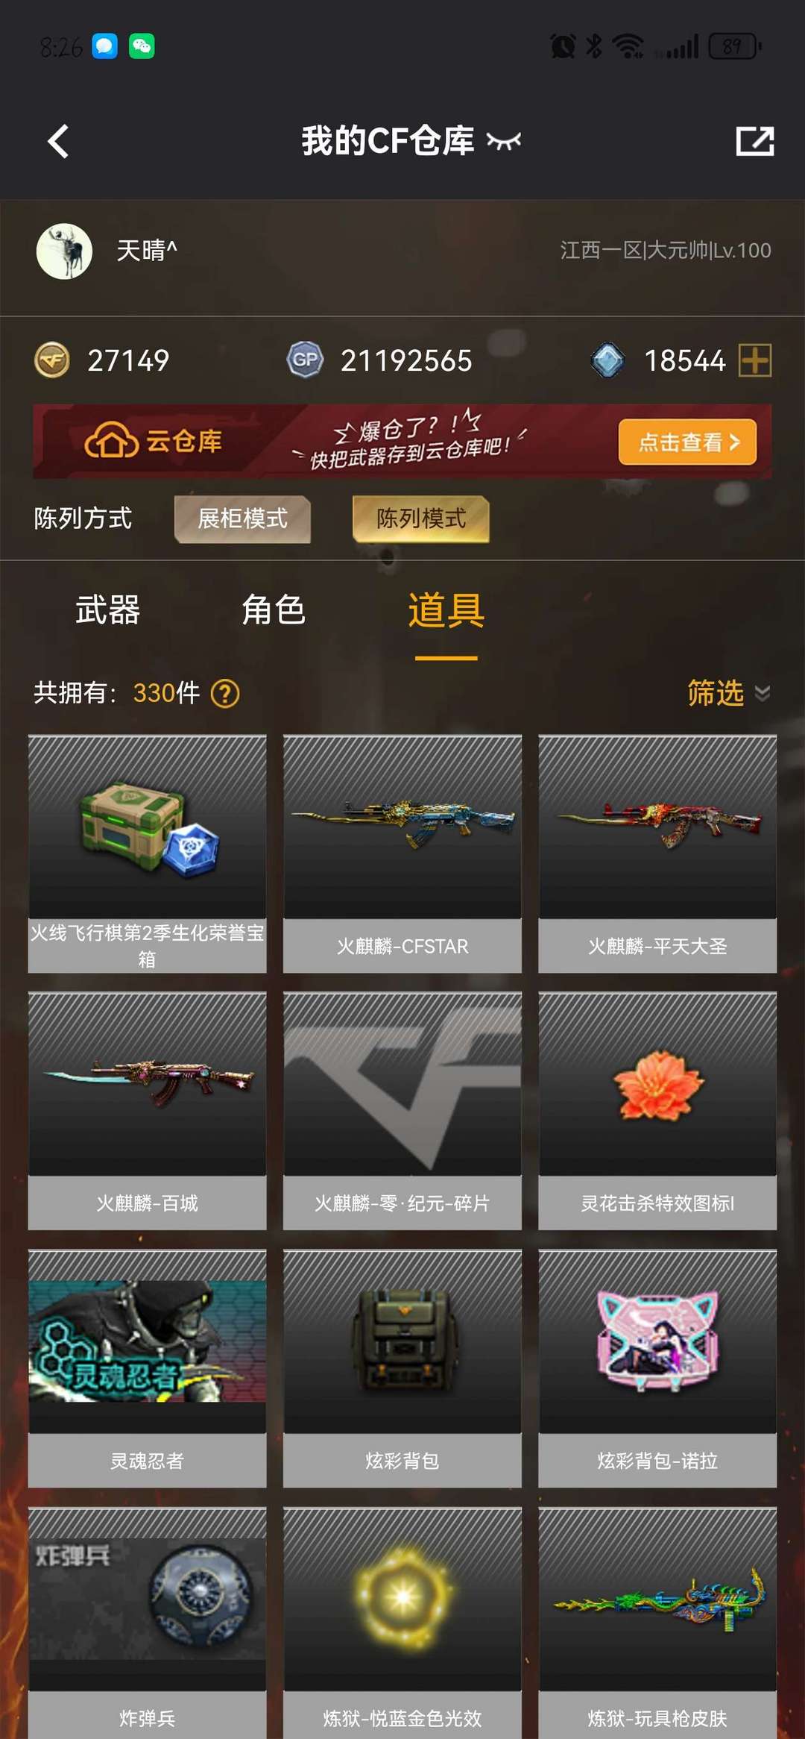Viewport: 805px width, 1739px height.
Task: Tap the blue diamond currency icon
Action: (608, 360)
